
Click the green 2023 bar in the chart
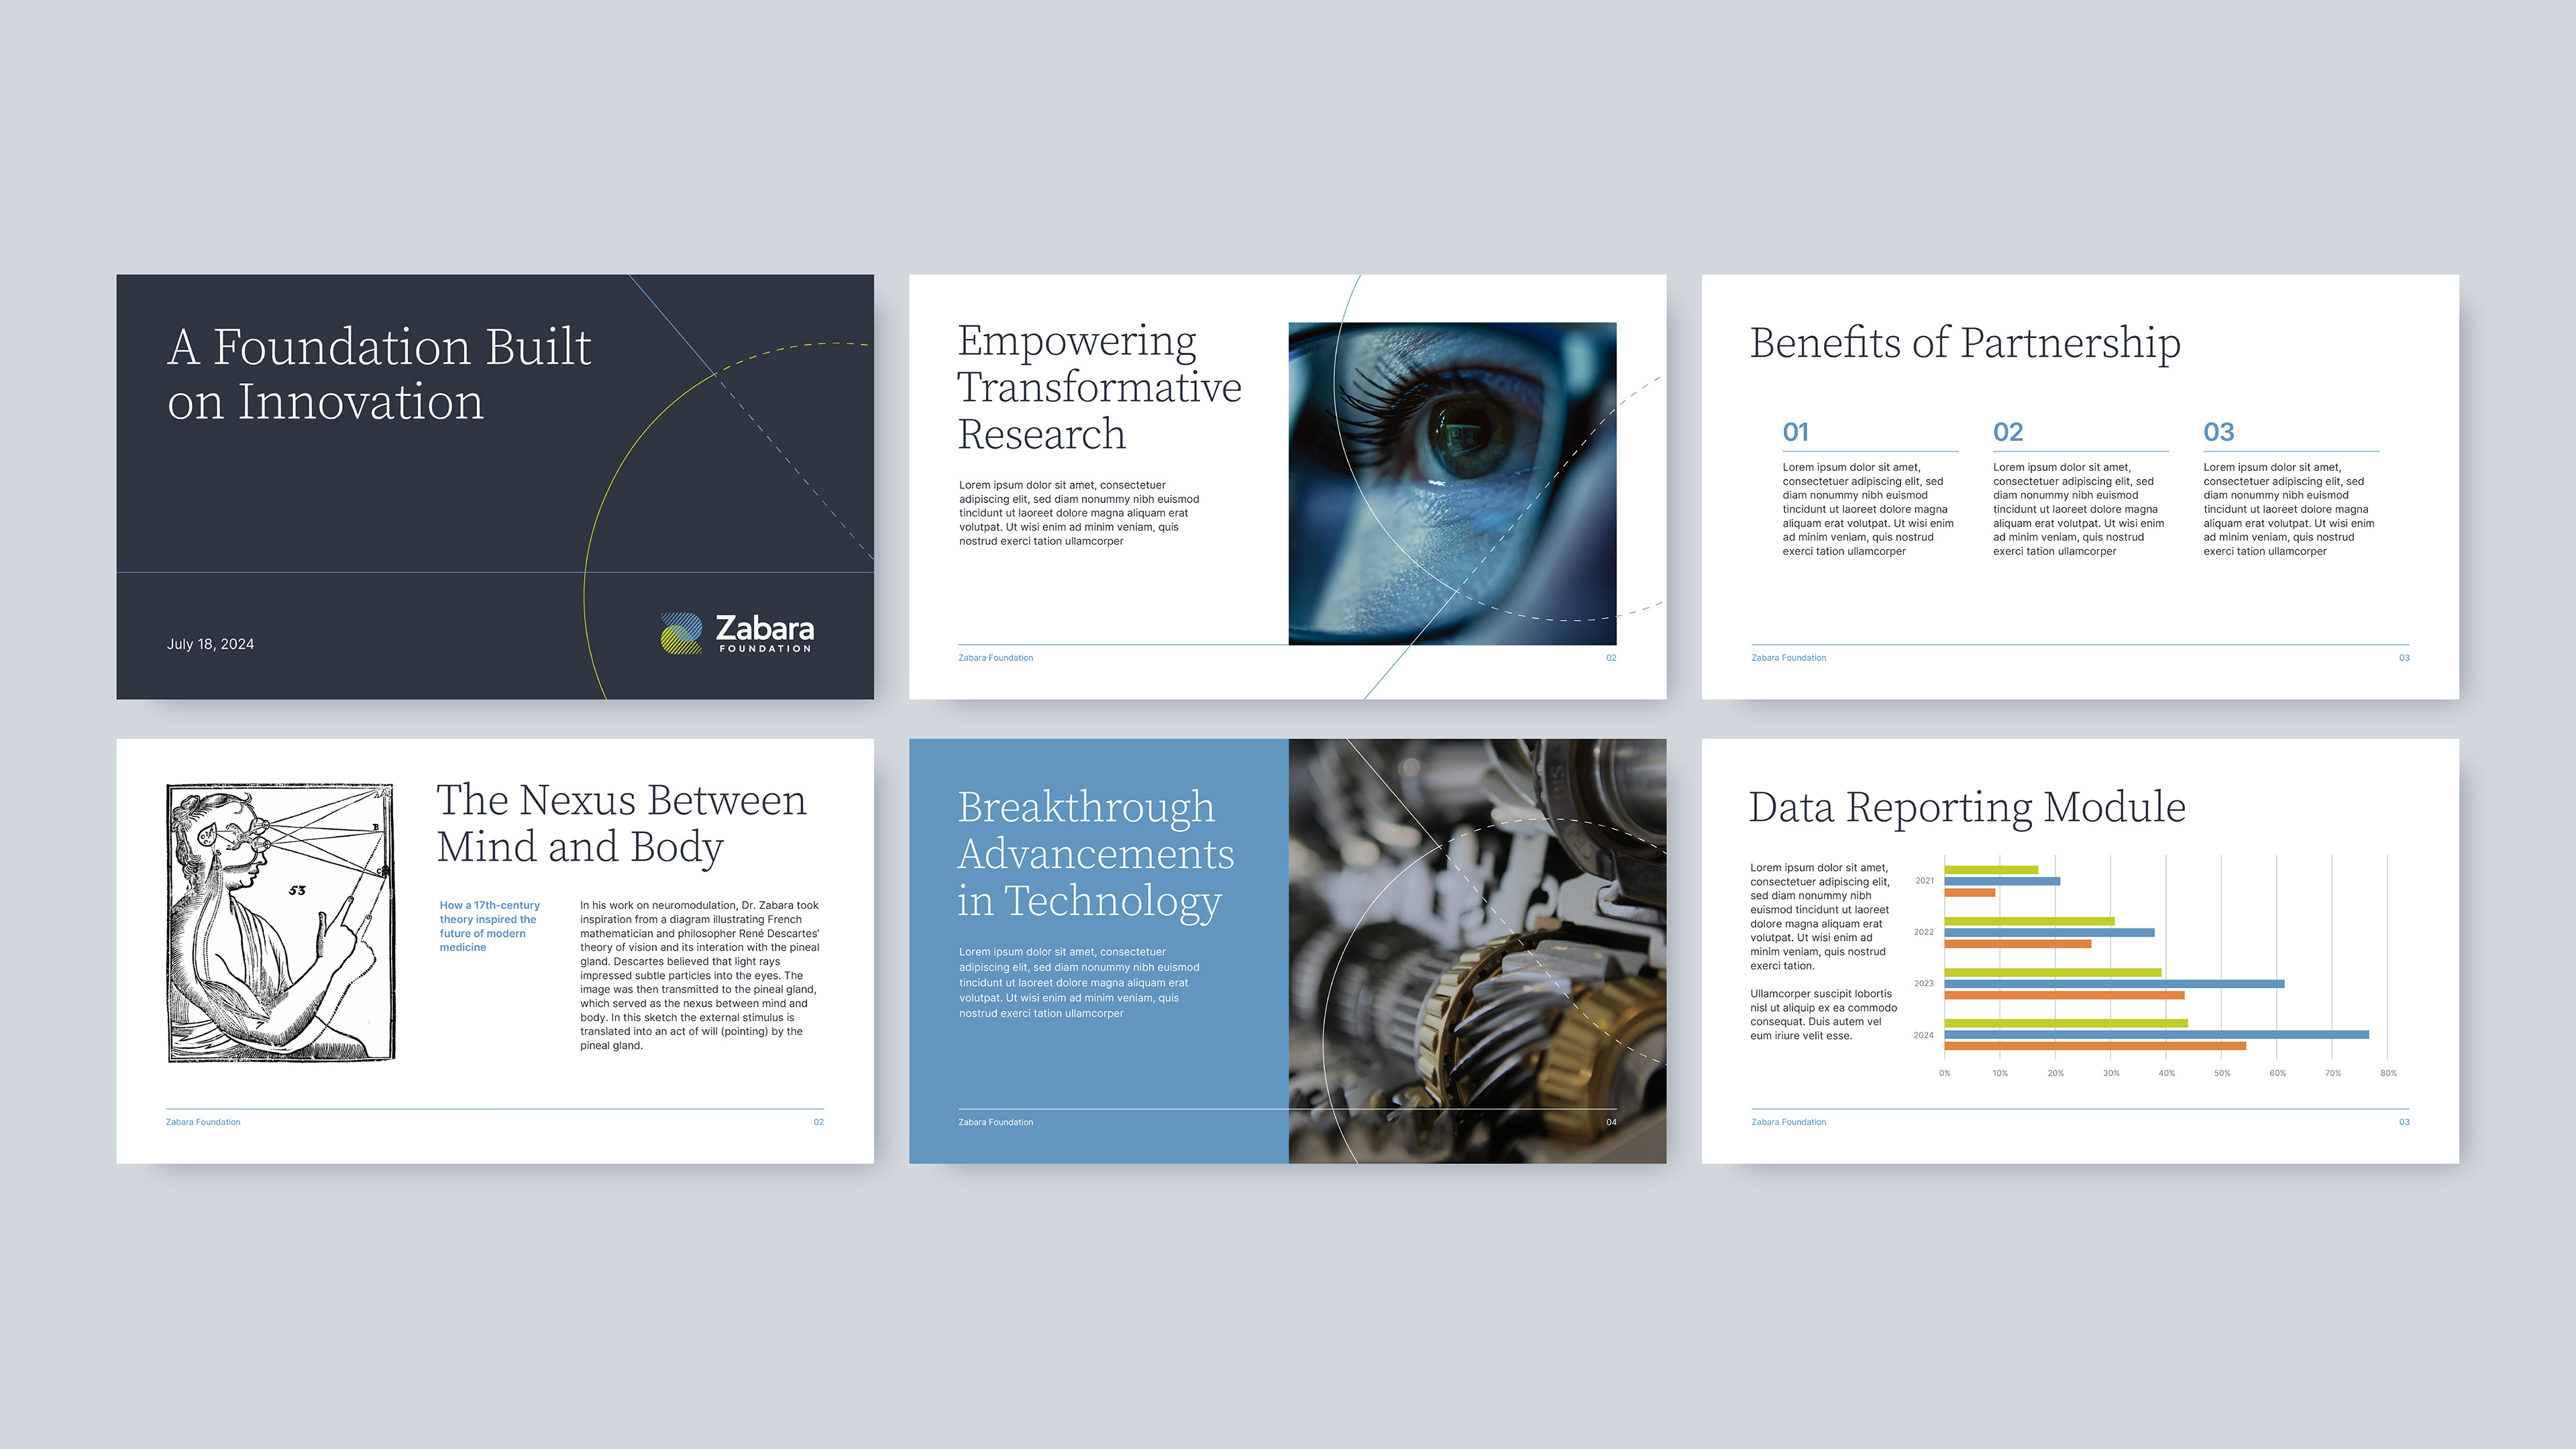tap(2053, 972)
